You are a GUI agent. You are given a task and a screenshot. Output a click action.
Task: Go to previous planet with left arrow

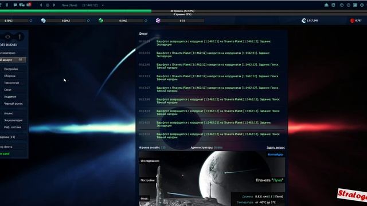(x=41, y=5)
